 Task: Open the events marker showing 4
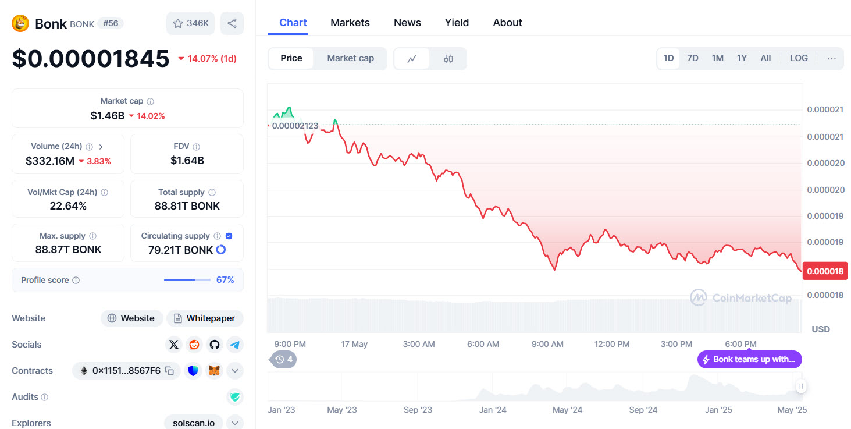(x=283, y=359)
